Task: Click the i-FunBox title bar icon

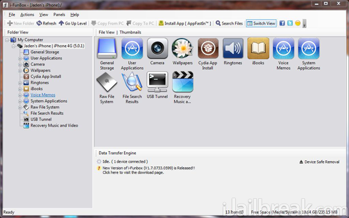Action: point(5,5)
